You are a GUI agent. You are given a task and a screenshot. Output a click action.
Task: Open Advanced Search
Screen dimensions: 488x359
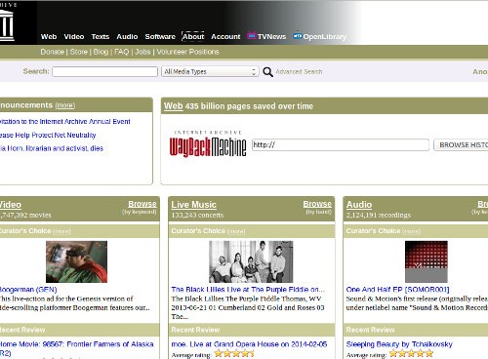tap(299, 71)
